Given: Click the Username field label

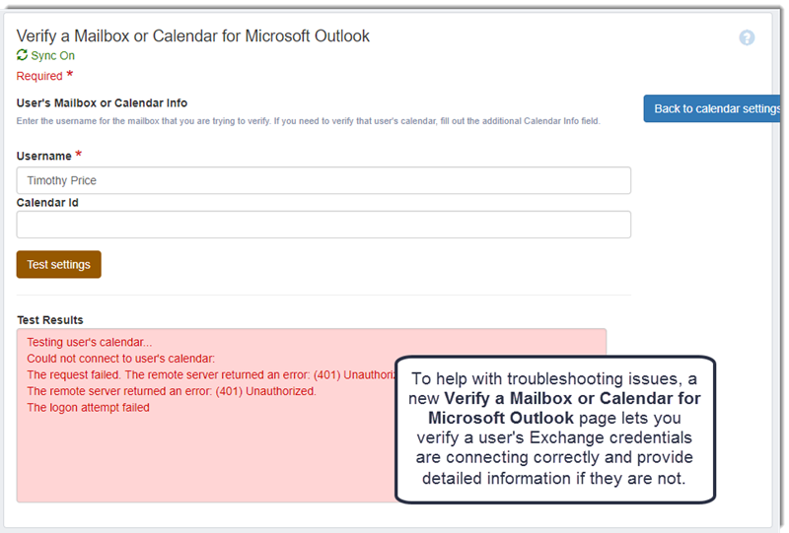Looking at the screenshot, I should pyautogui.click(x=44, y=156).
